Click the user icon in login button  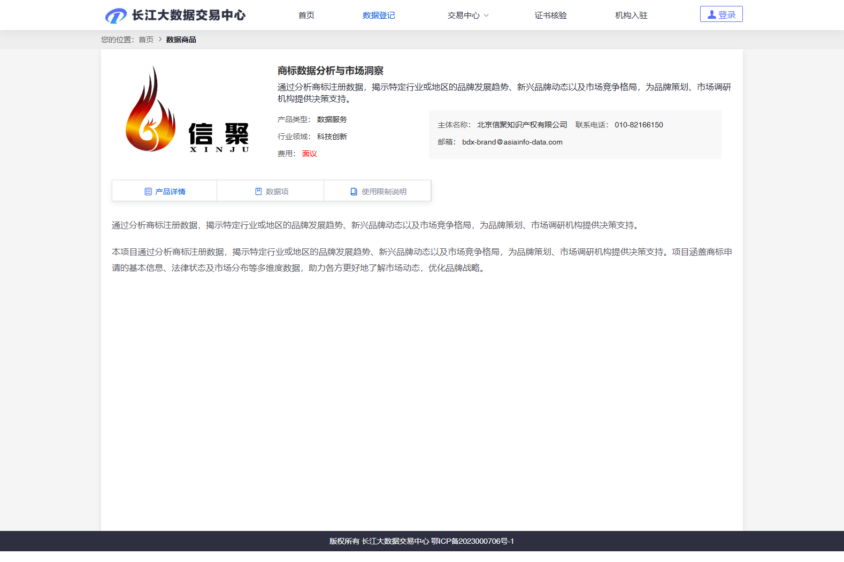pyautogui.click(x=711, y=15)
